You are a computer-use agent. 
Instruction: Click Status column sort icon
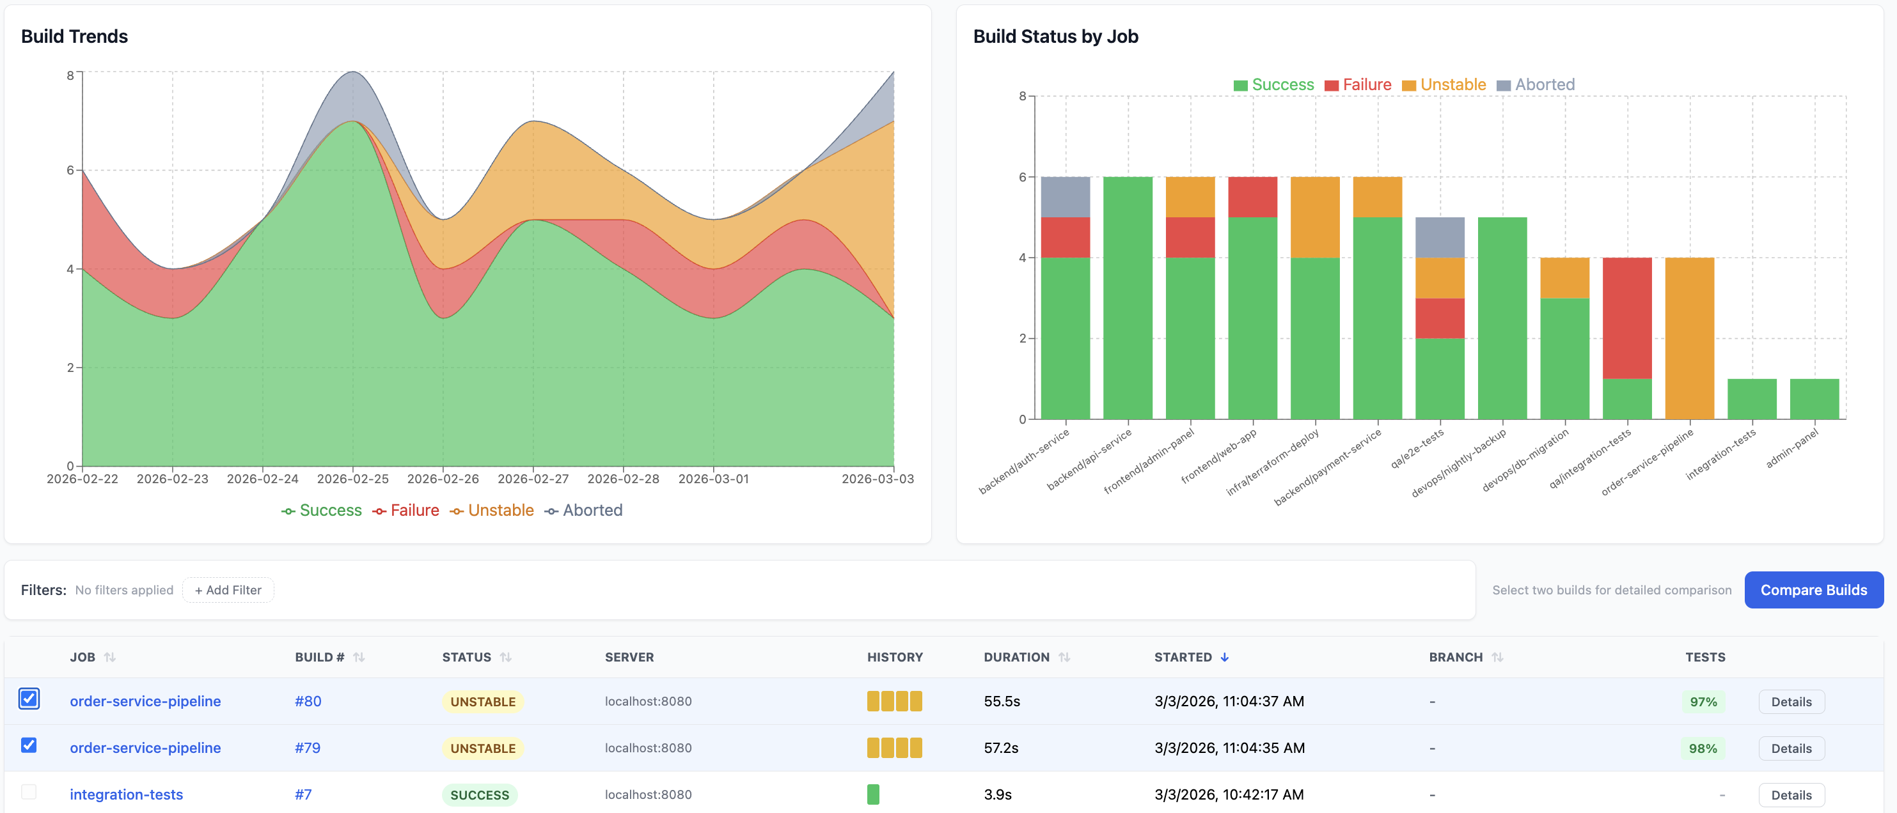tap(505, 657)
